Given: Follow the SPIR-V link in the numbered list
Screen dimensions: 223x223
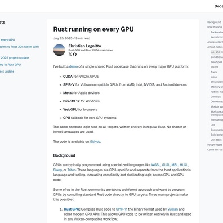Looking at the screenshot, I should [121, 209].
